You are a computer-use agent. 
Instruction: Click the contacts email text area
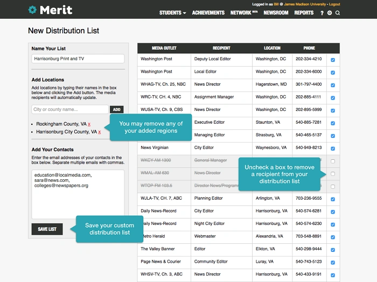[78, 194]
